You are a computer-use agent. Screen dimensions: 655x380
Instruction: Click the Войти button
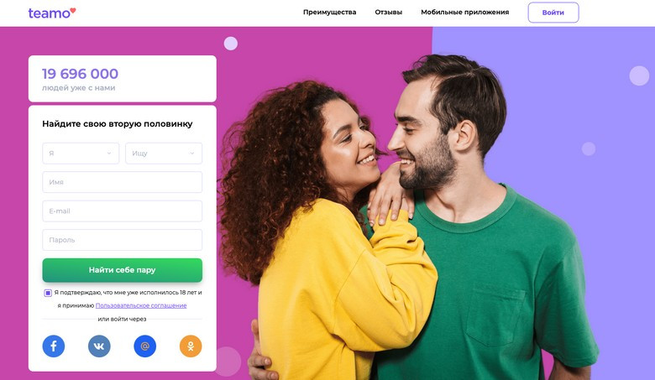coord(553,13)
